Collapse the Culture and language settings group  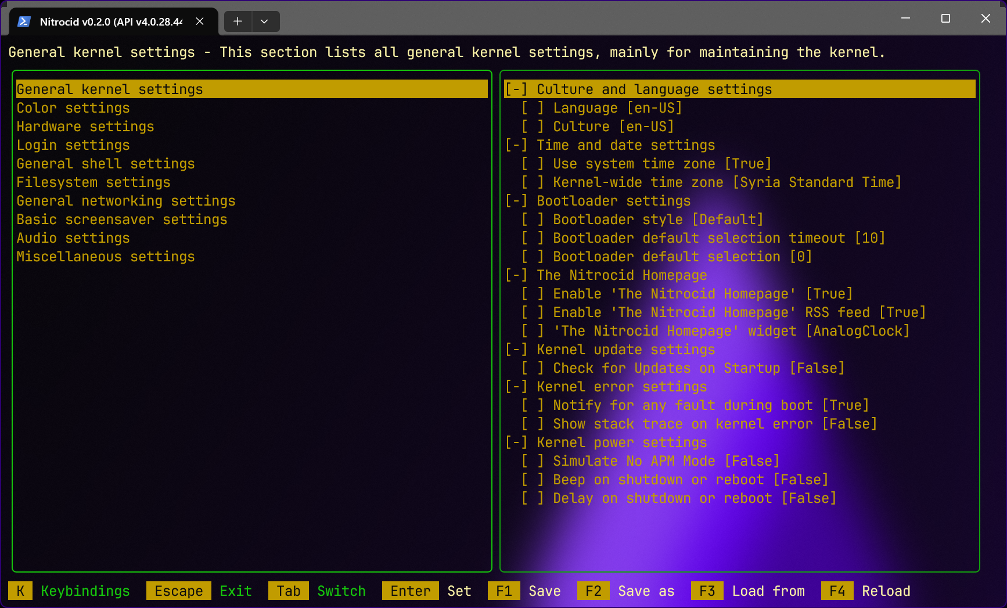click(x=516, y=89)
